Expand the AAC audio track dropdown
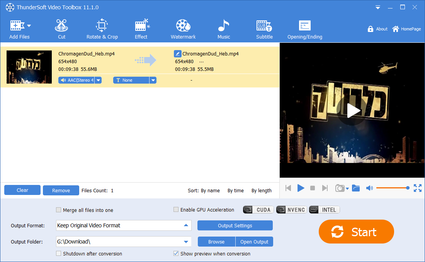The width and height of the screenshot is (425, 262). pyautogui.click(x=98, y=80)
